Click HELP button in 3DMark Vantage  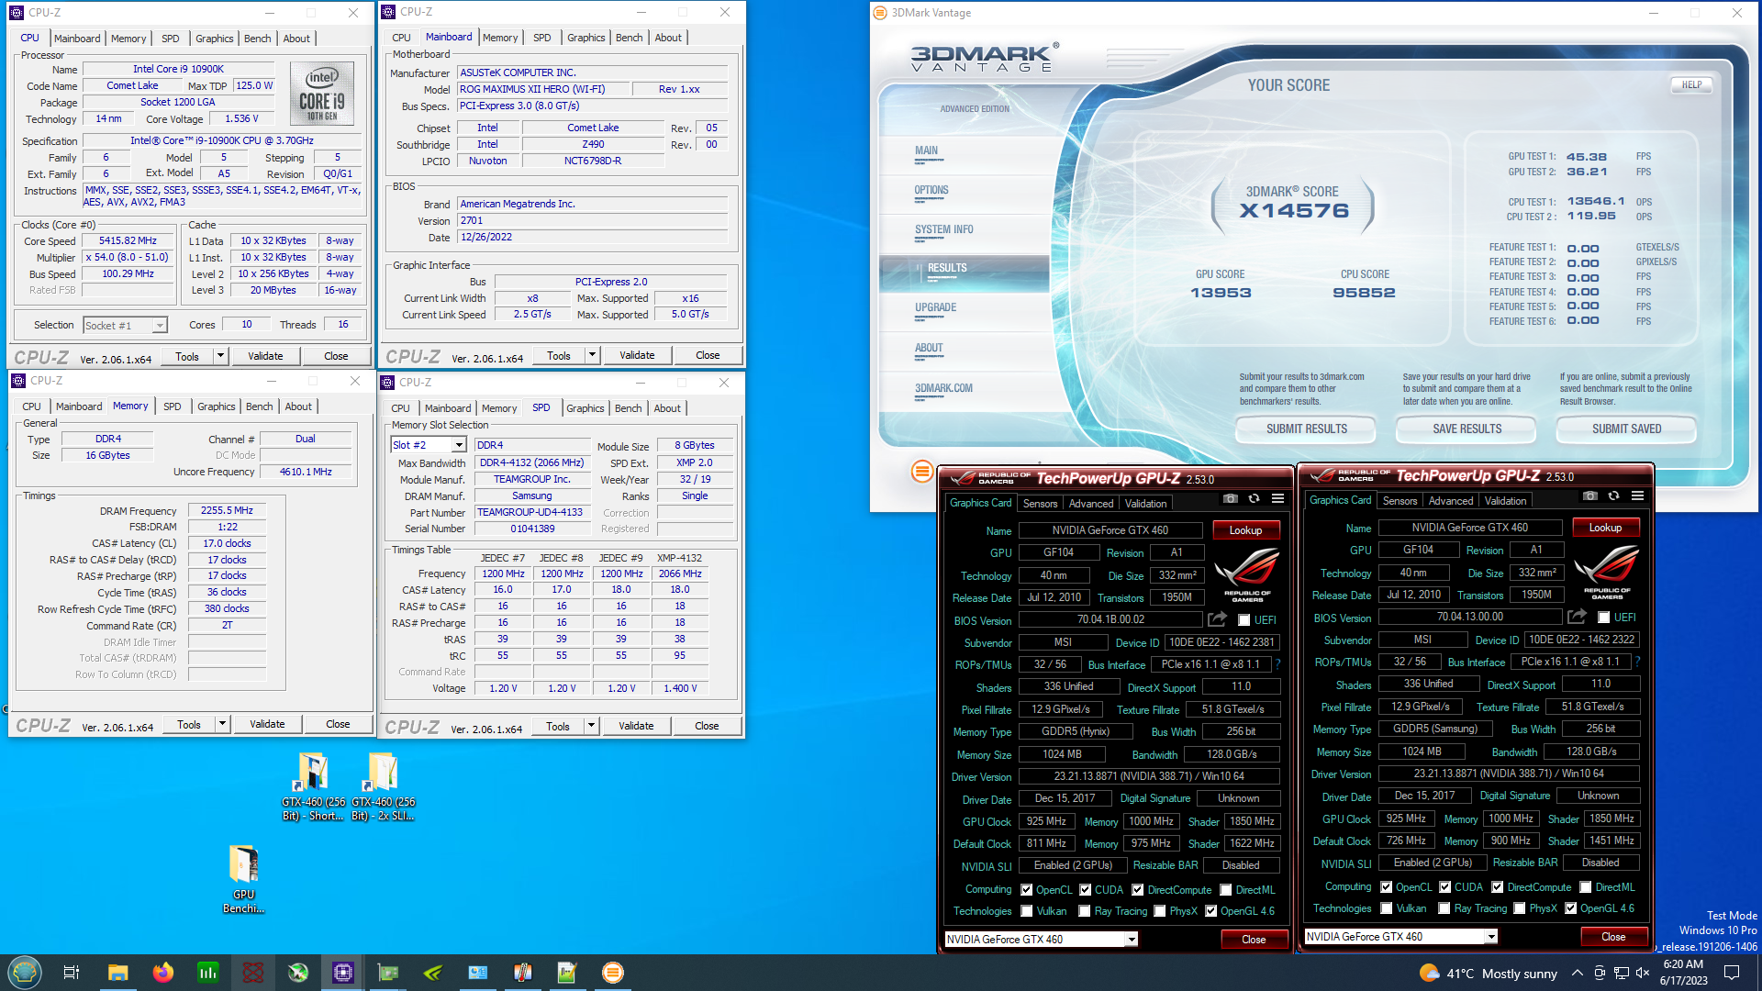pyautogui.click(x=1691, y=84)
